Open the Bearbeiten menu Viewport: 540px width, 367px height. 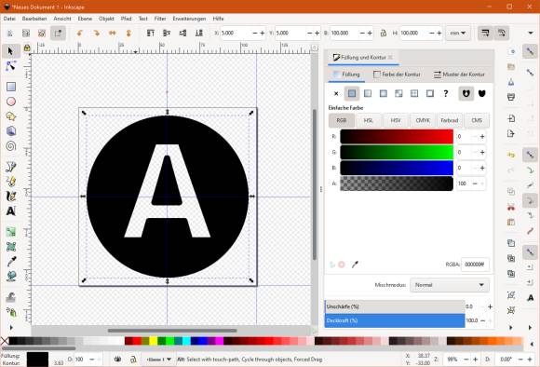coord(34,19)
